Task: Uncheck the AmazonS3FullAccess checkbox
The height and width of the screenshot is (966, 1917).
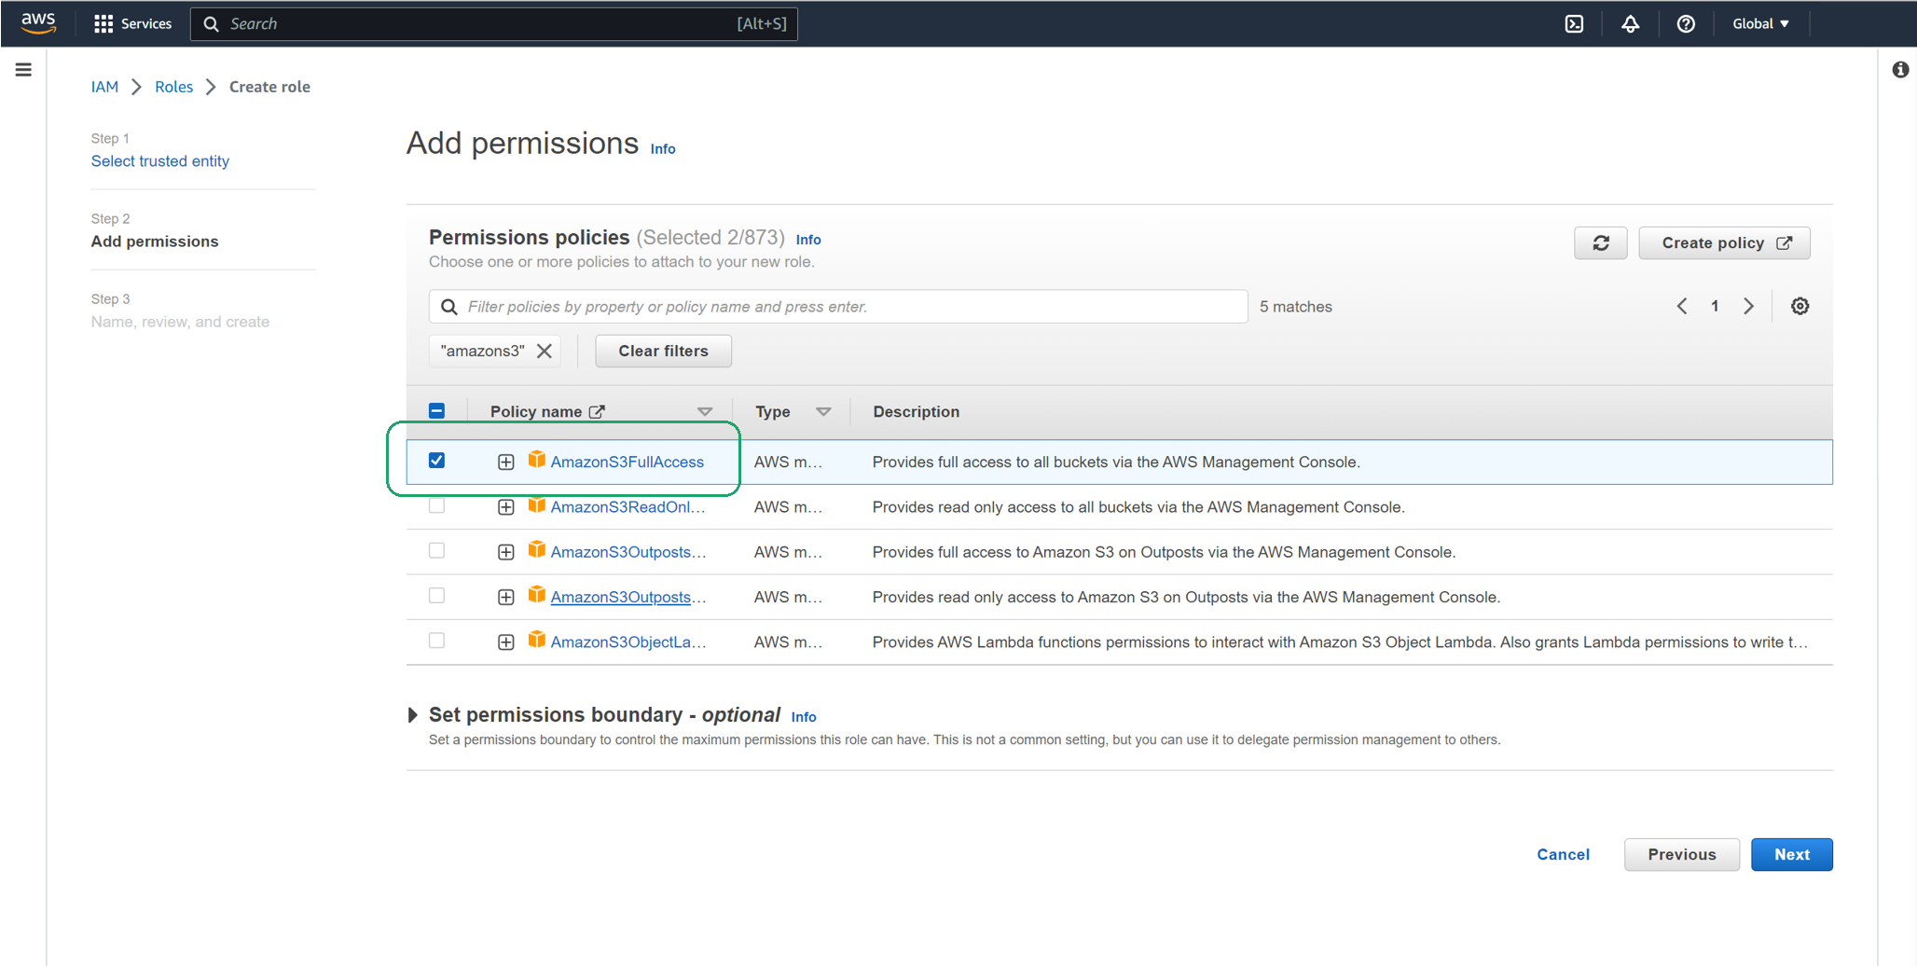Action: [x=436, y=461]
